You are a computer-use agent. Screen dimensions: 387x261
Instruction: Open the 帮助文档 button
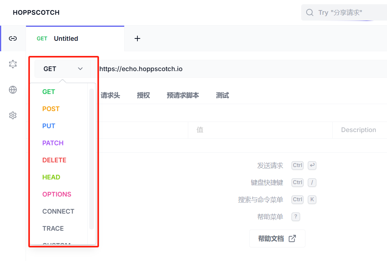[277, 238]
